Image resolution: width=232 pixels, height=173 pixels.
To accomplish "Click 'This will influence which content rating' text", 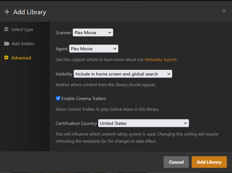I will point(137,137).
